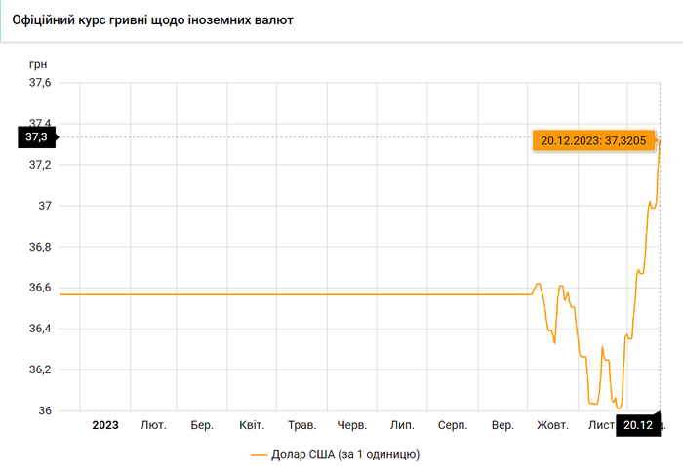Viewport: 683px width, 466px height.
Task: Select the Трав. month label
Action: [302, 425]
